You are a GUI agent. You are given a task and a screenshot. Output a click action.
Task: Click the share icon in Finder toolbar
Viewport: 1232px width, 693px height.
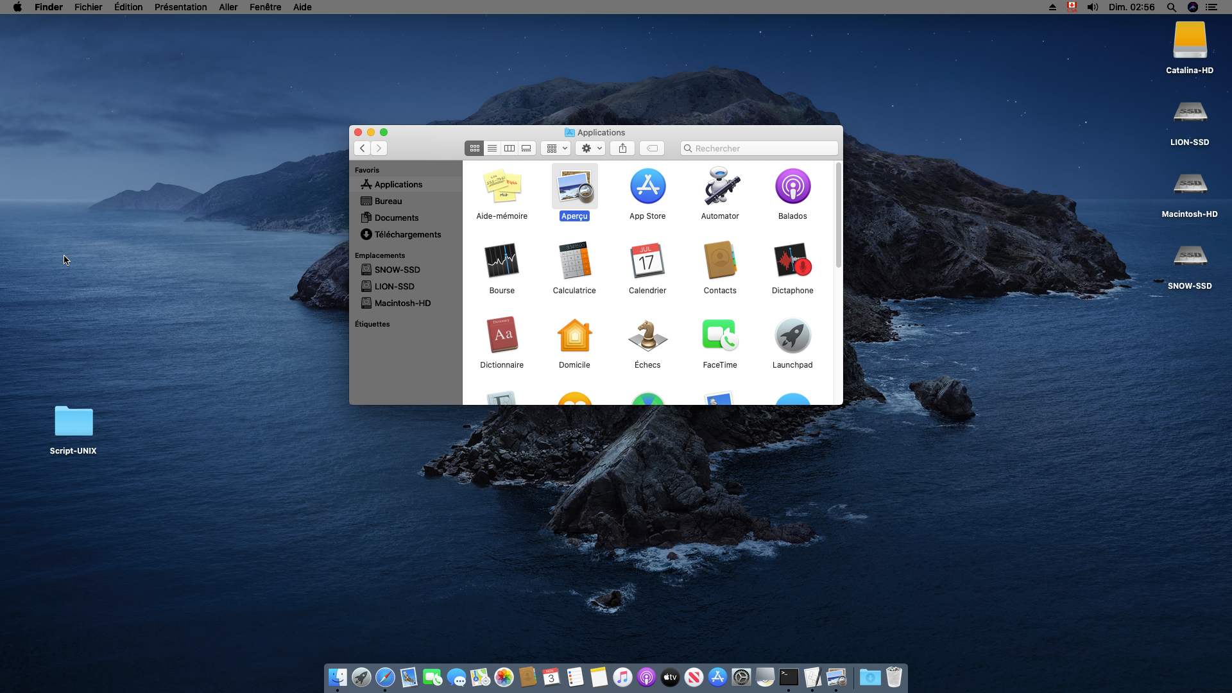coord(622,148)
